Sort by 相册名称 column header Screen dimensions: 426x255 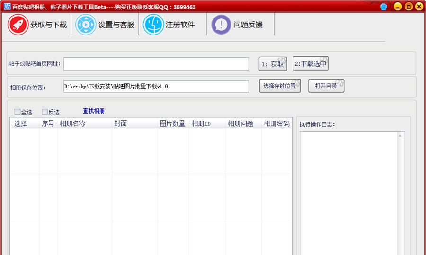[x=85, y=124]
